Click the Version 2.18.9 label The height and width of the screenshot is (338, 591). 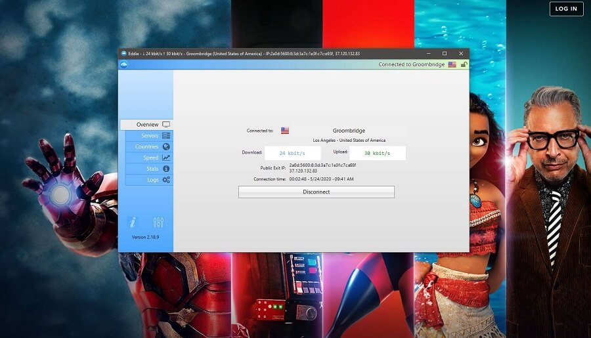pos(146,237)
